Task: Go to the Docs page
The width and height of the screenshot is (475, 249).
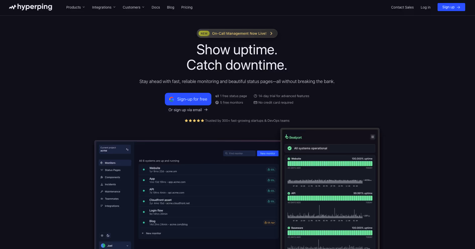Action: tap(156, 7)
